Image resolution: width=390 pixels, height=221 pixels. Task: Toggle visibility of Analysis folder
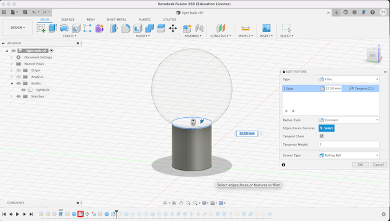18,77
